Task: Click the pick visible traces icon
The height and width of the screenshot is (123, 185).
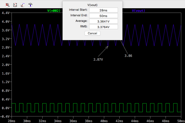Action: pos(23,5)
